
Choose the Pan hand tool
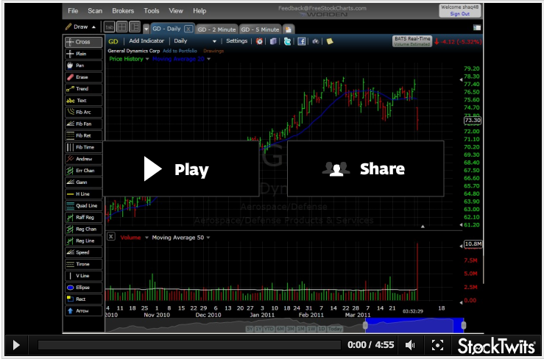click(83, 65)
